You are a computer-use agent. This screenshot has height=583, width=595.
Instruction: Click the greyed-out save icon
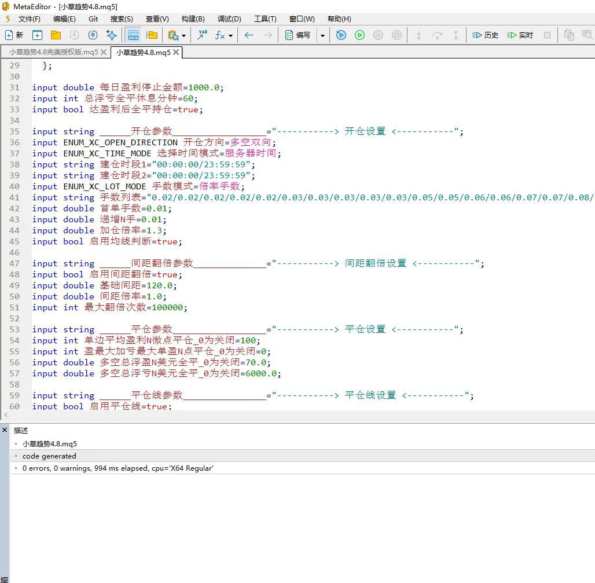coord(74,35)
